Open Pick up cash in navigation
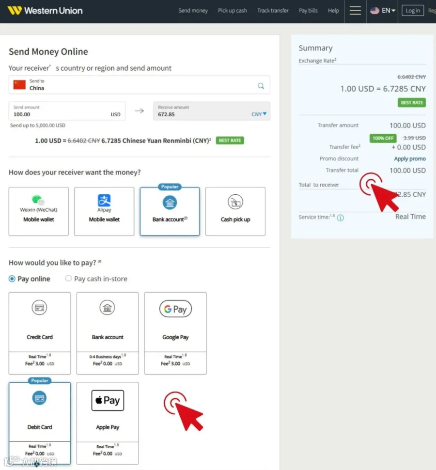 click(232, 11)
